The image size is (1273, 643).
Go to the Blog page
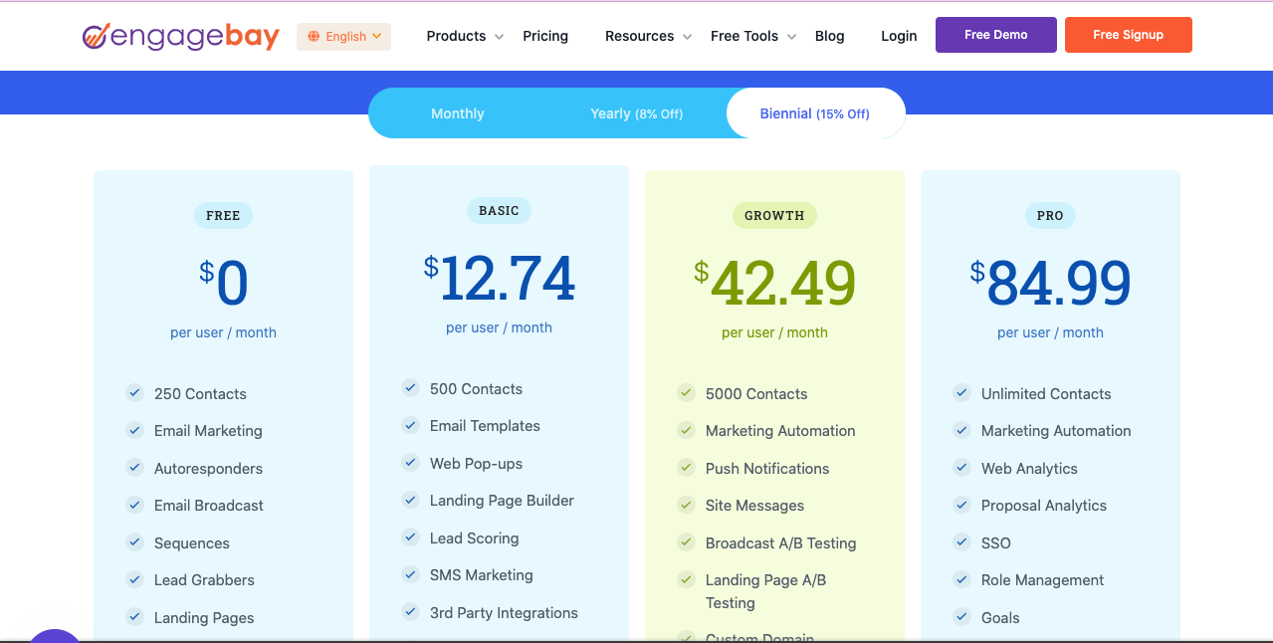tap(829, 36)
